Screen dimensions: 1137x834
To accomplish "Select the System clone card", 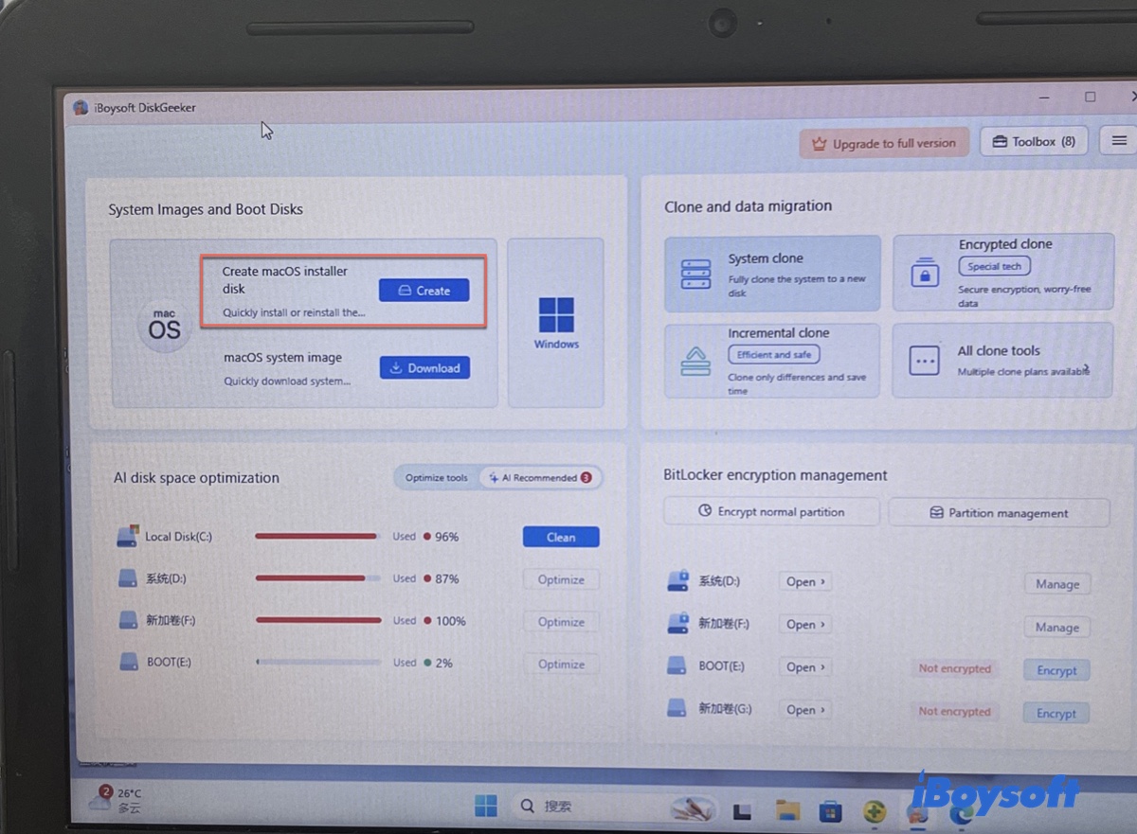I will [x=772, y=275].
